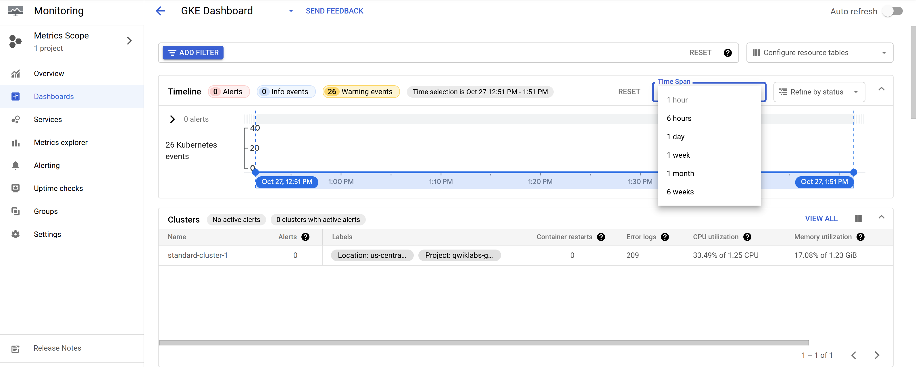Image resolution: width=916 pixels, height=367 pixels.
Task: Click the Groups icon in sidebar
Action: point(15,211)
